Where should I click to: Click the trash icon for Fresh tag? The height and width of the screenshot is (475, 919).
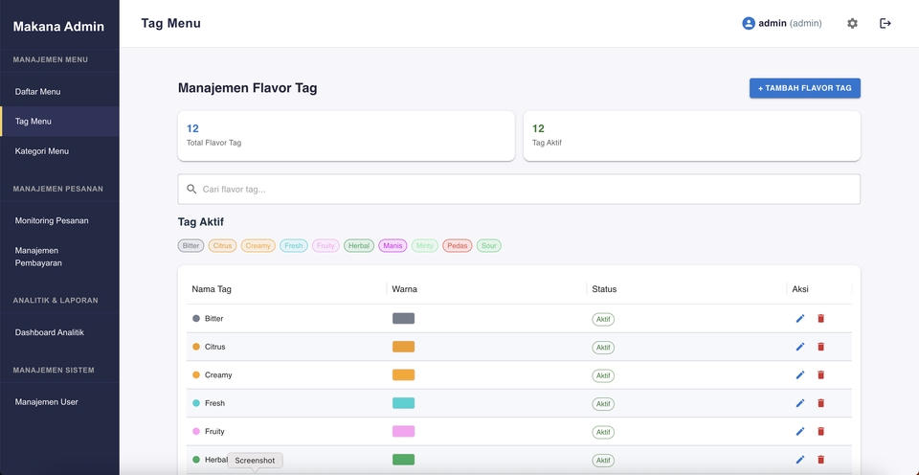click(820, 403)
